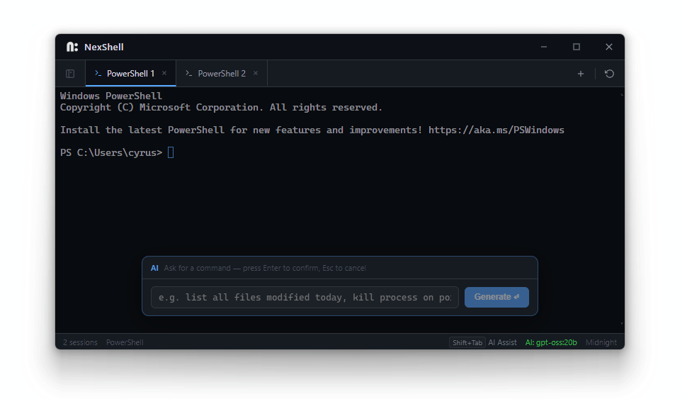The image size is (687, 399).
Task: Click the Copyright Microsoft Corporation line
Action: [221, 108]
